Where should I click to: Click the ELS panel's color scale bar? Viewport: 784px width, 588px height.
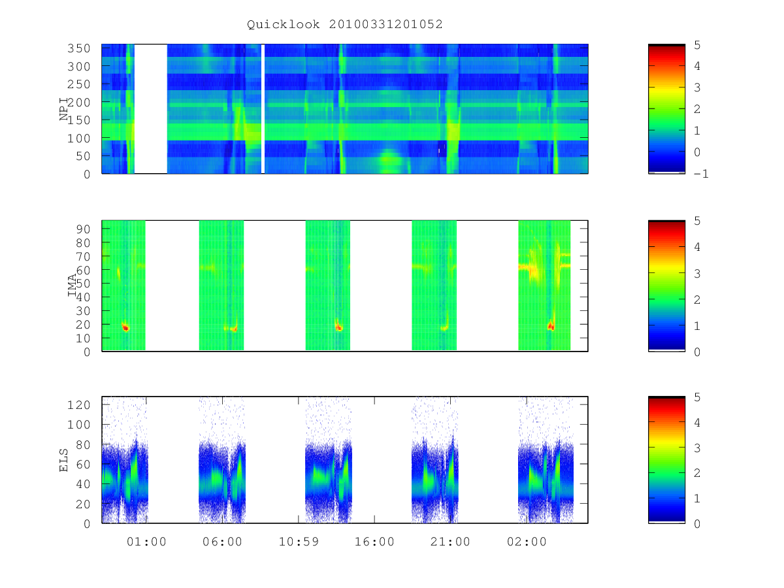click(666, 460)
